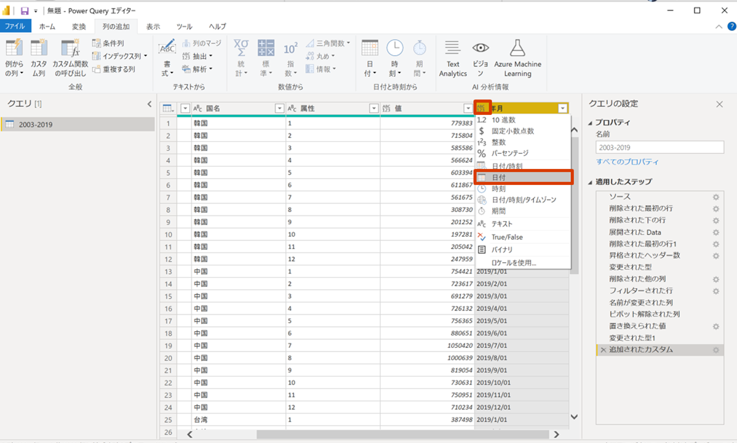Click the horizontal scrollbar right arrow

556,434
